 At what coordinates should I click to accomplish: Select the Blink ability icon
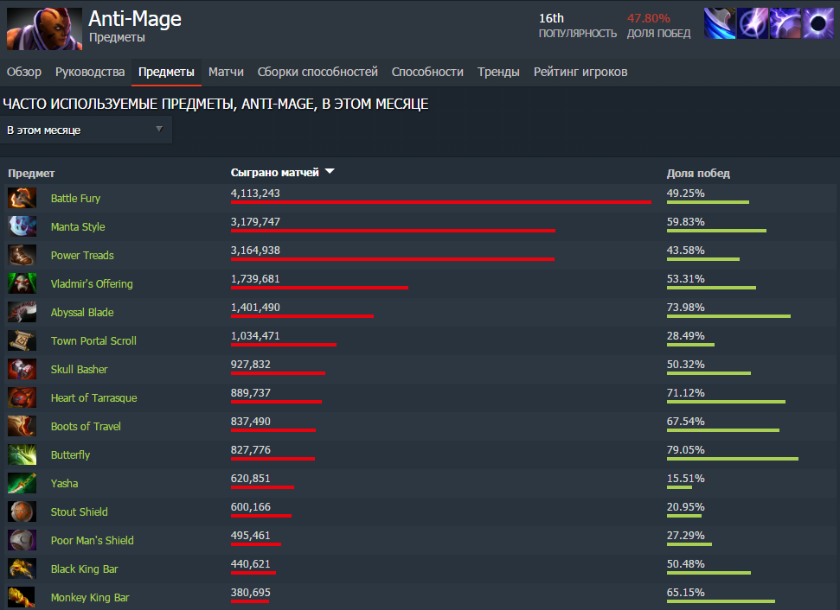click(x=752, y=23)
